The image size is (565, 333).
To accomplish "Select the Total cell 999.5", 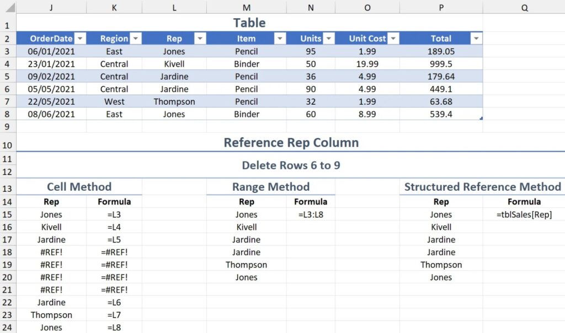I will [441, 64].
